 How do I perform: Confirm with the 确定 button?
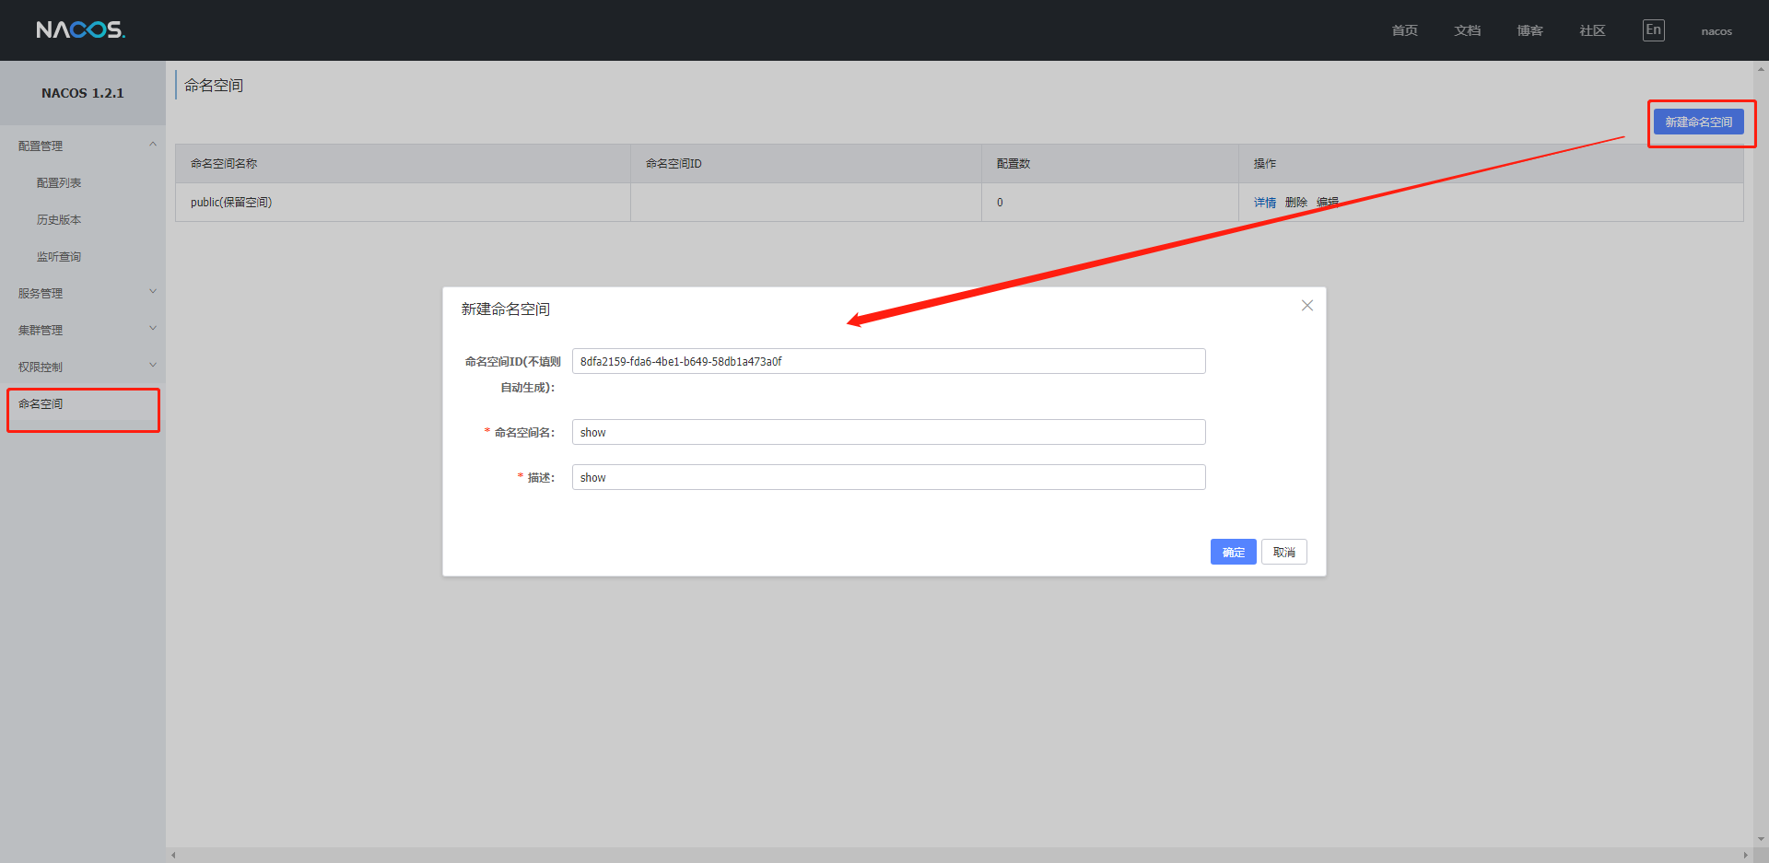[1233, 552]
